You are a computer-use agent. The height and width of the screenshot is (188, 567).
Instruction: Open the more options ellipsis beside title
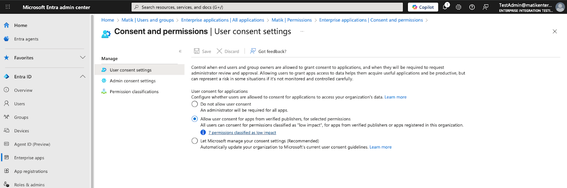tap(302, 31)
